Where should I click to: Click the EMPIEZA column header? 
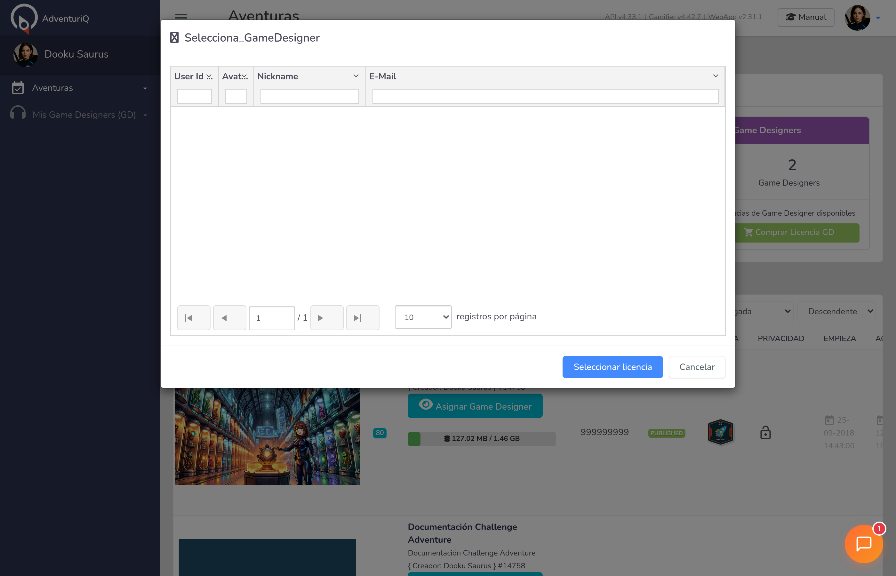[840, 339]
